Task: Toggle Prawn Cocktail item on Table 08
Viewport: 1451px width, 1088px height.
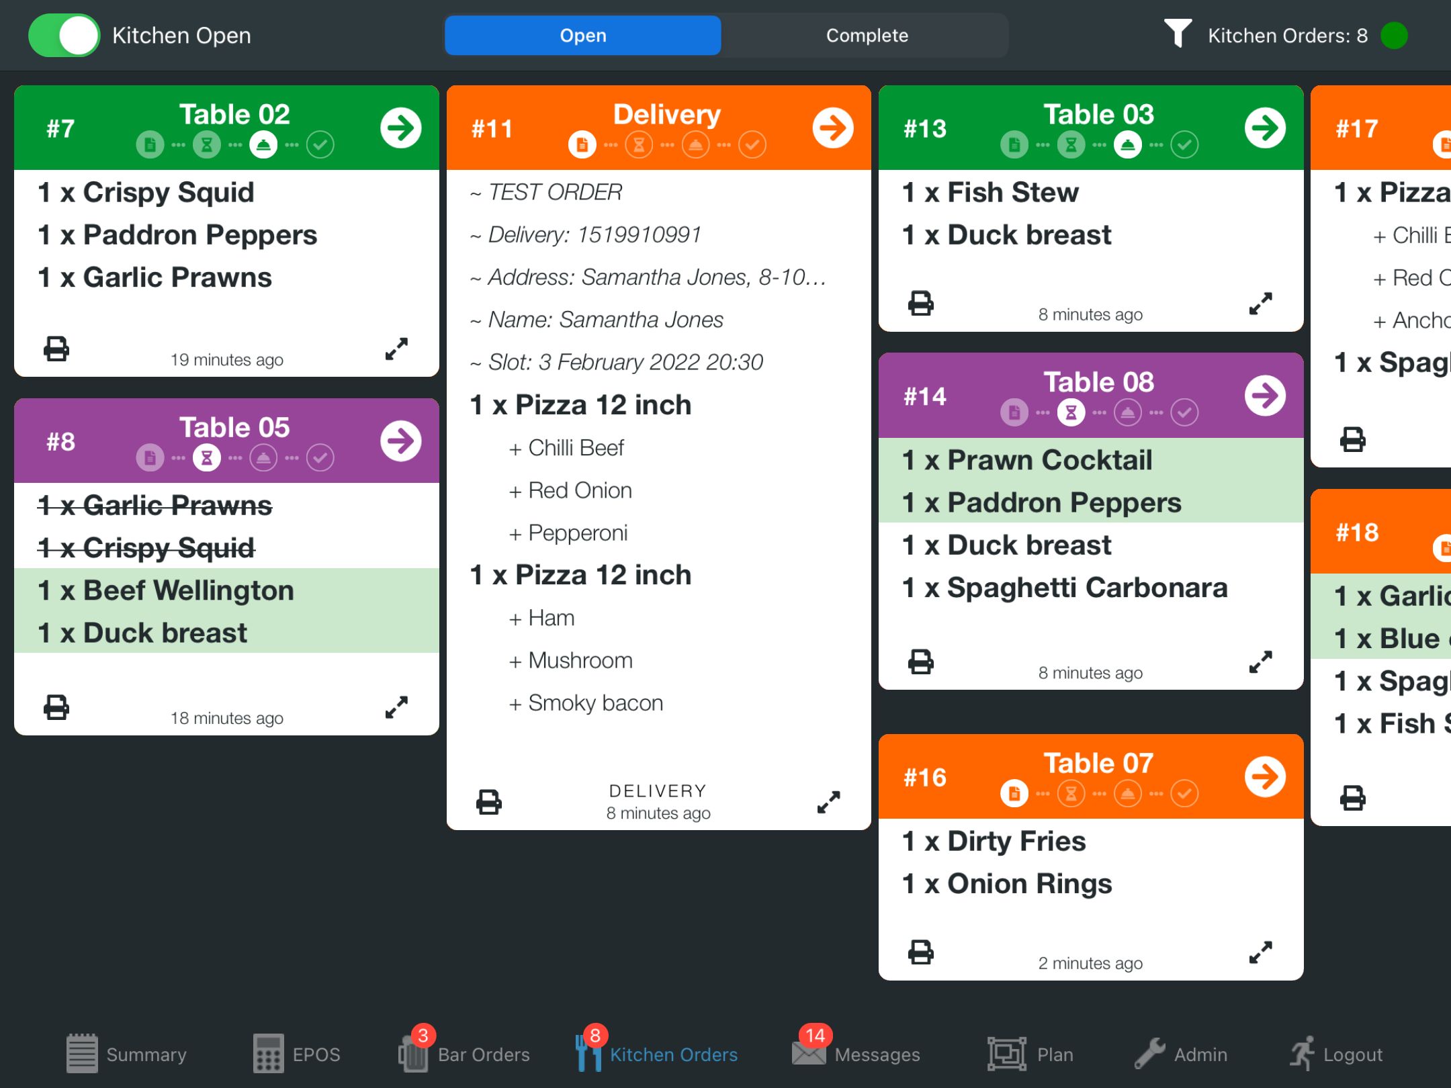Action: click(1027, 460)
